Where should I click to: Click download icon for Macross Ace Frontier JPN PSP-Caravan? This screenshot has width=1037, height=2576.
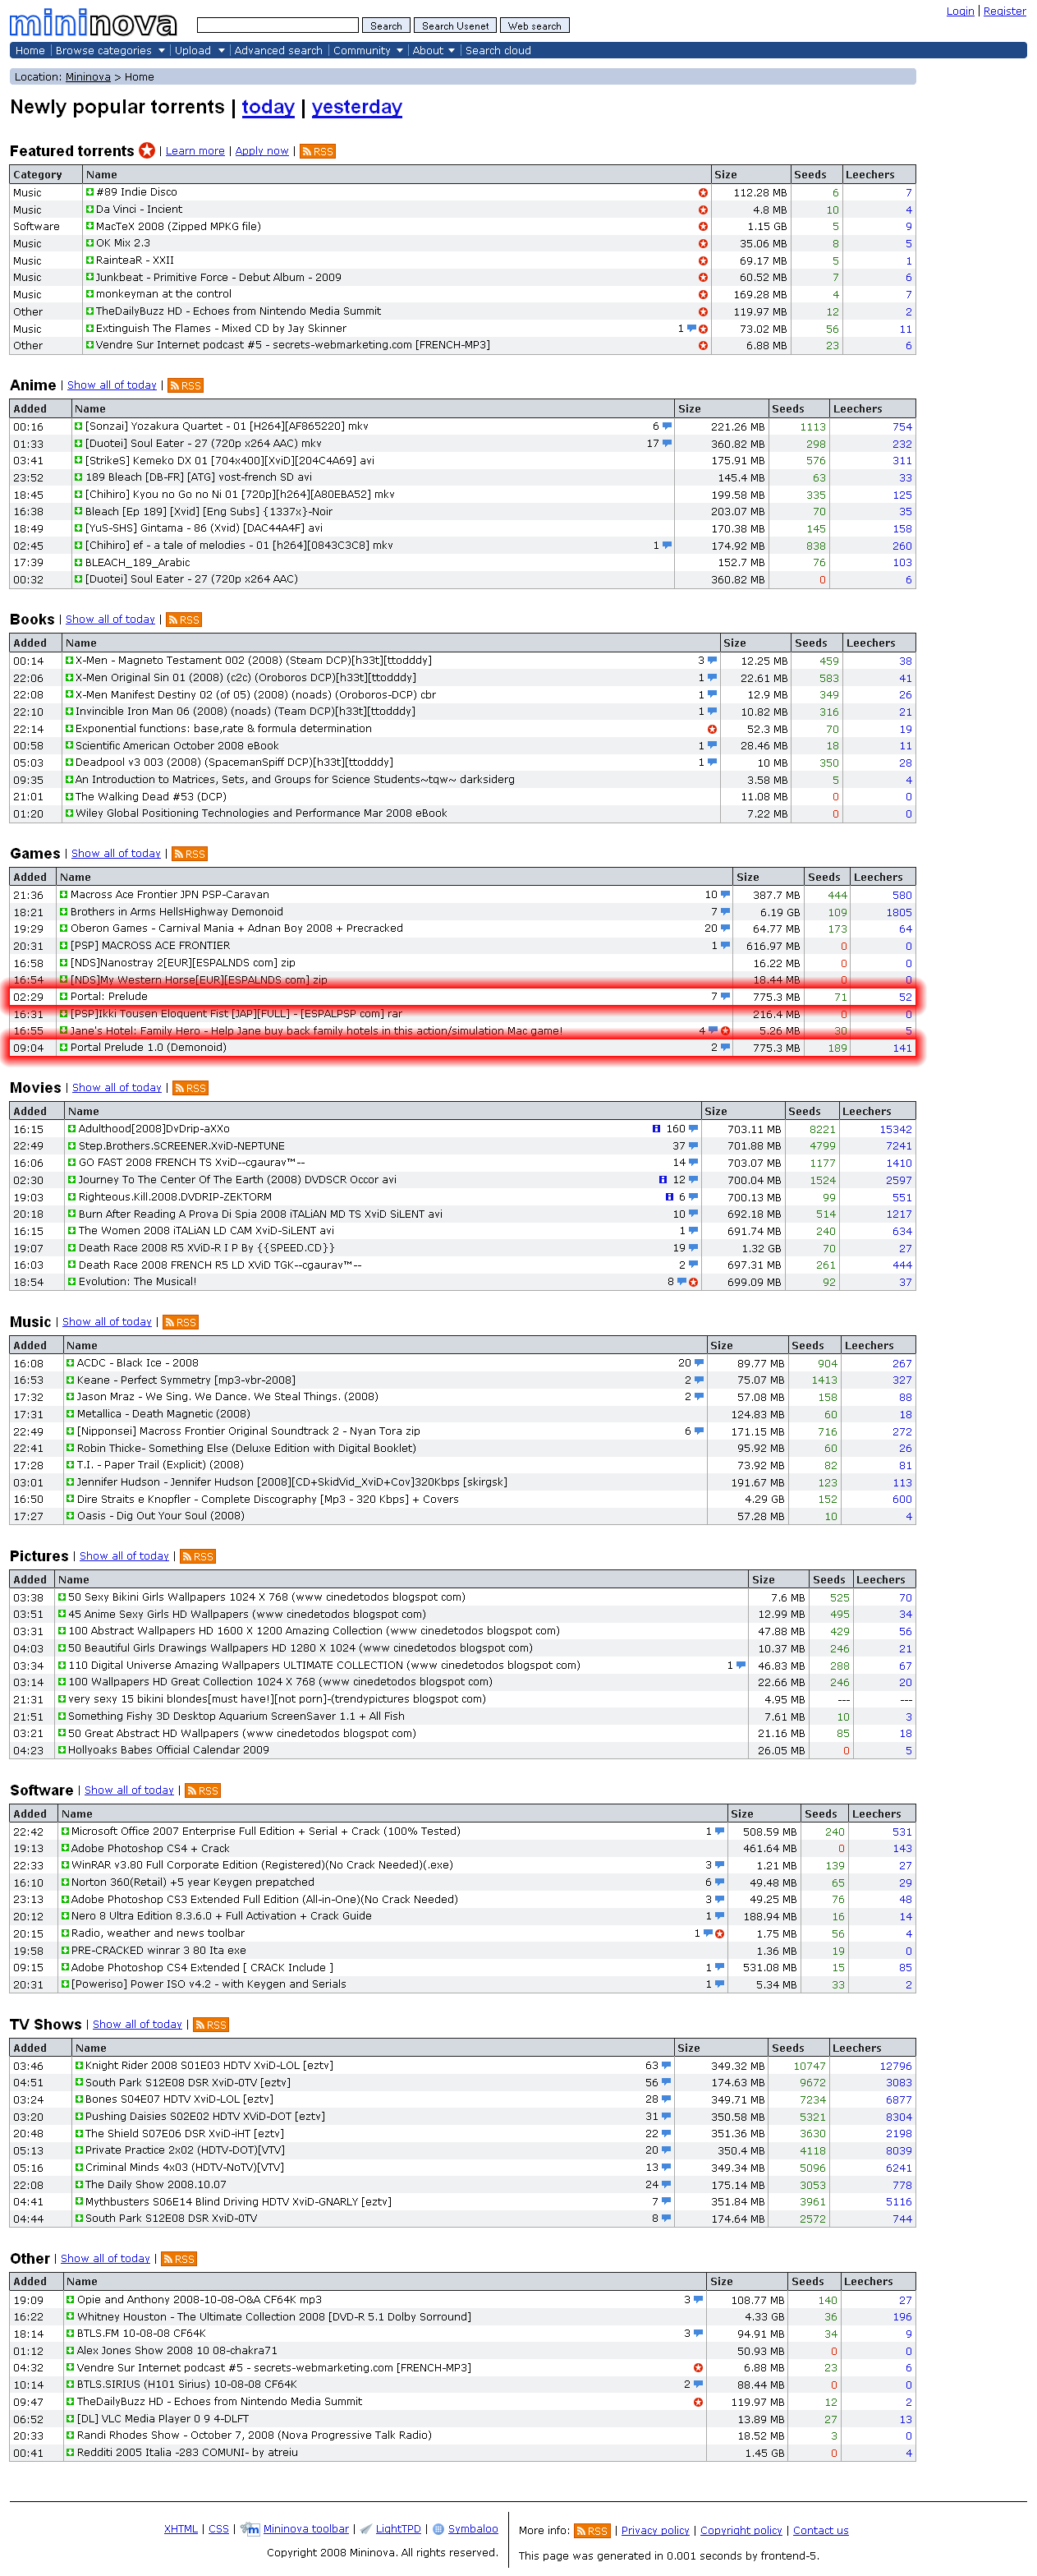[x=64, y=895]
